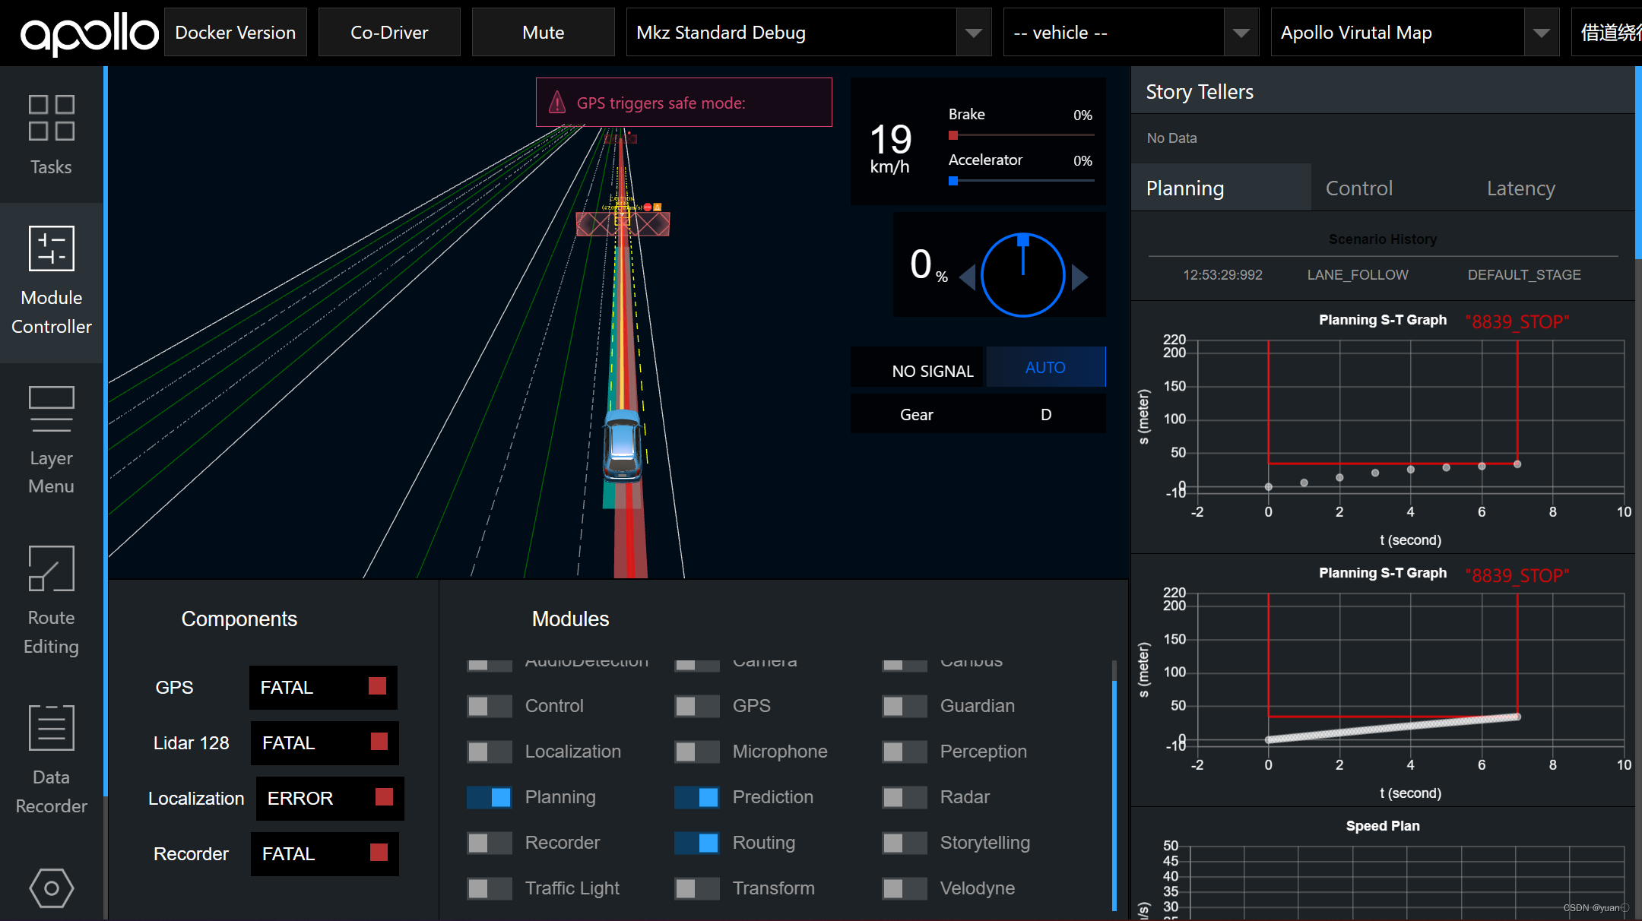Disable the Planning module toggle
The image size is (1642, 921).
[x=489, y=797]
